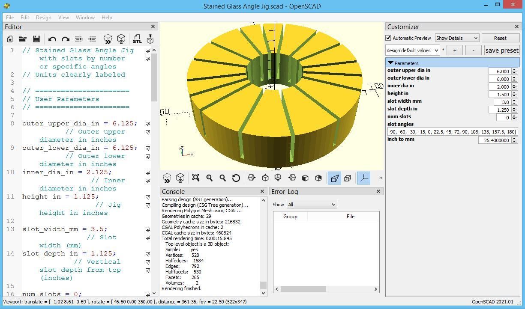525x309 pixels.
Task: Switch to the bottom view
Action: 278,178
